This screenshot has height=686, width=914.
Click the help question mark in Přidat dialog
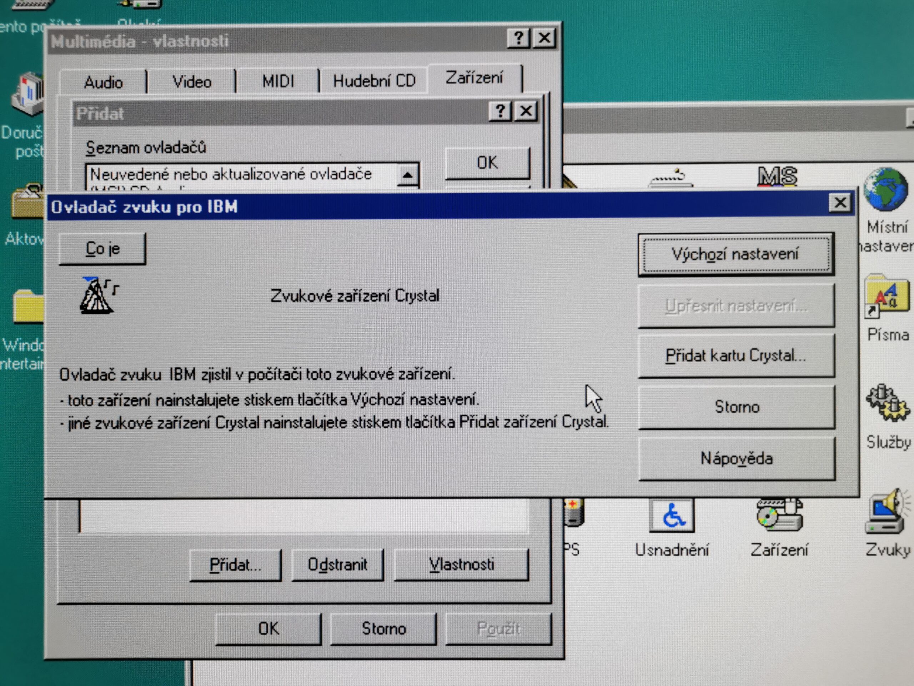[x=500, y=111]
